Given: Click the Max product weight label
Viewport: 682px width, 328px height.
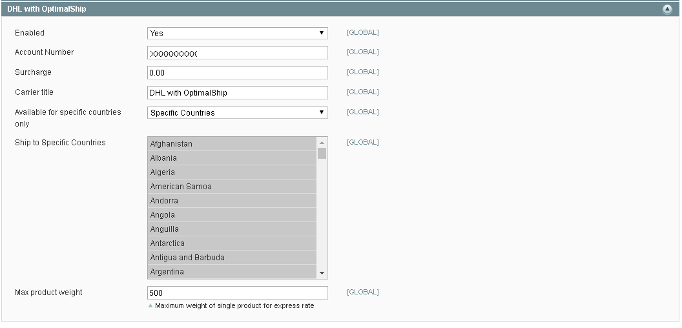Looking at the screenshot, I should (48, 292).
